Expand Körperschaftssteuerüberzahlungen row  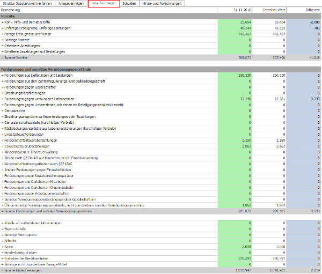click(x=3, y=140)
